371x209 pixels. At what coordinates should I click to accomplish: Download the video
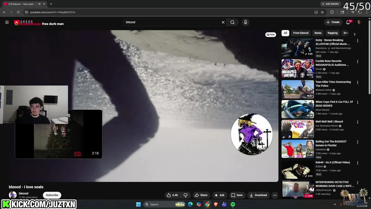click(258, 195)
